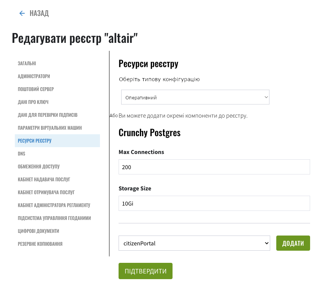Open the ЗАГАЛЬНІ section
This screenshot has height=300, width=331.
(27, 63)
